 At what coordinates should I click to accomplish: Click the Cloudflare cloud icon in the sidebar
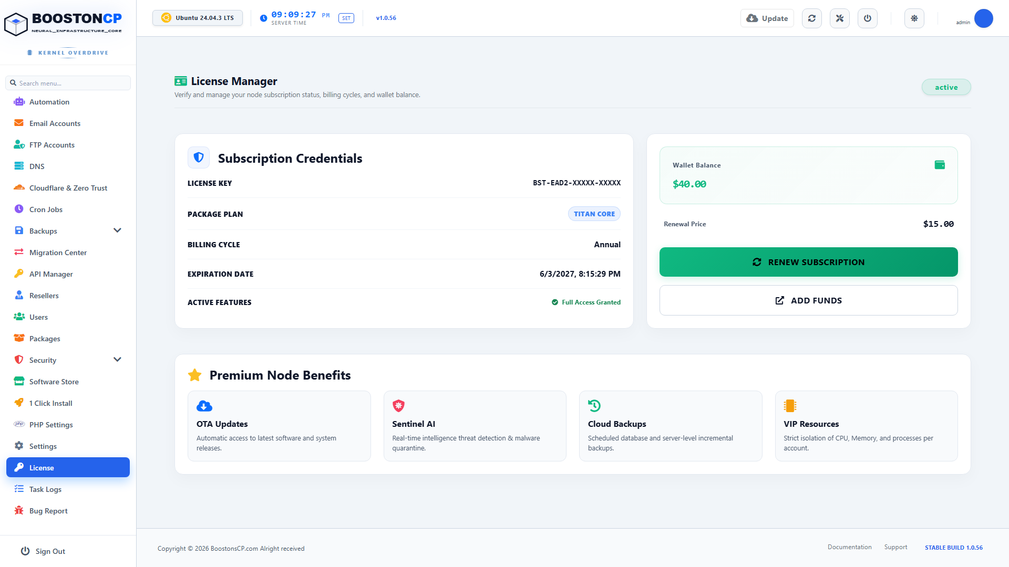coord(19,187)
